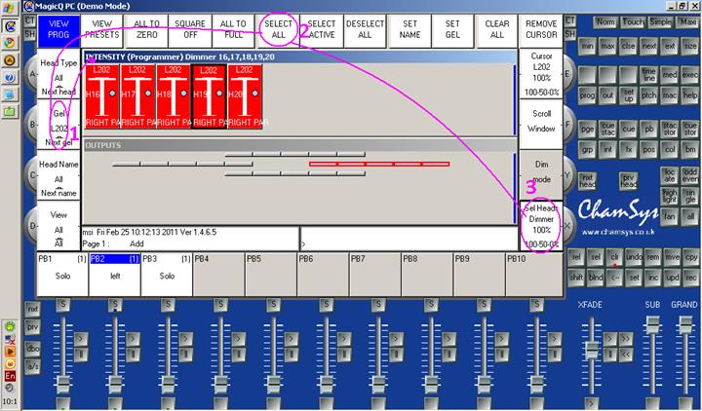Viewport: 702px width, 411px height.
Task: Select playback PB2 'left'
Action: [115, 274]
